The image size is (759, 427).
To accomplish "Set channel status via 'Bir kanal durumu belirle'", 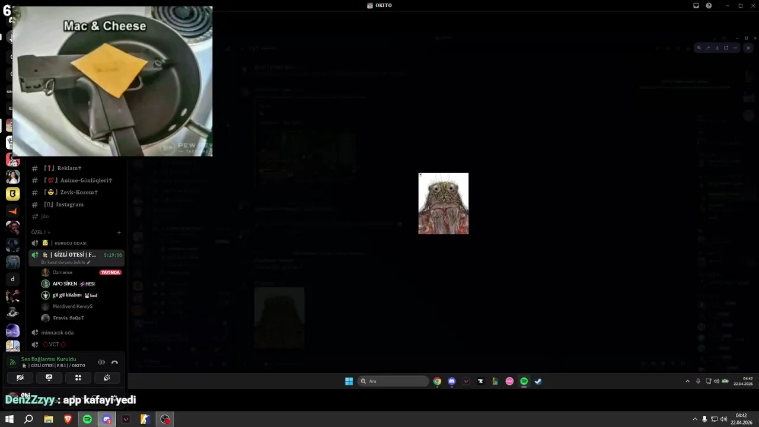I will 65,262.
